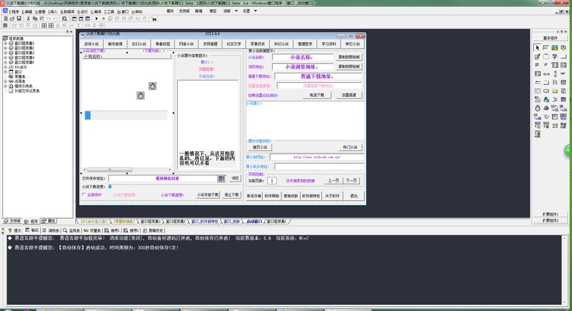Click the 小说开始下载 button

click(208, 195)
